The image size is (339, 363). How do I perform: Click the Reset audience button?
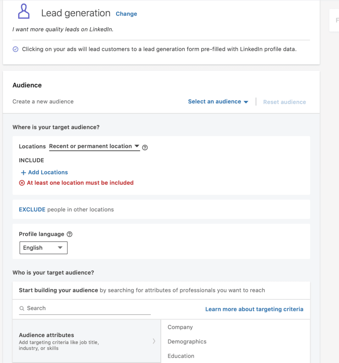pyautogui.click(x=284, y=102)
